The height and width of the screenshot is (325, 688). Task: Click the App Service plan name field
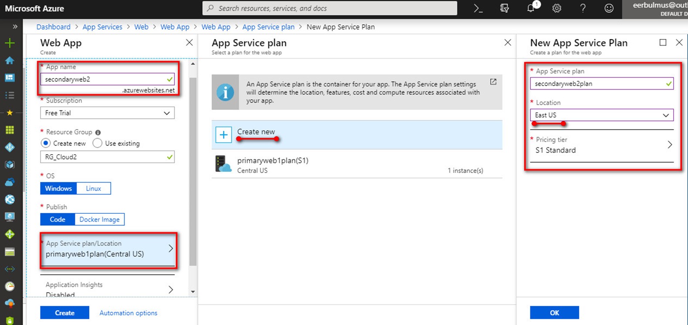point(602,83)
